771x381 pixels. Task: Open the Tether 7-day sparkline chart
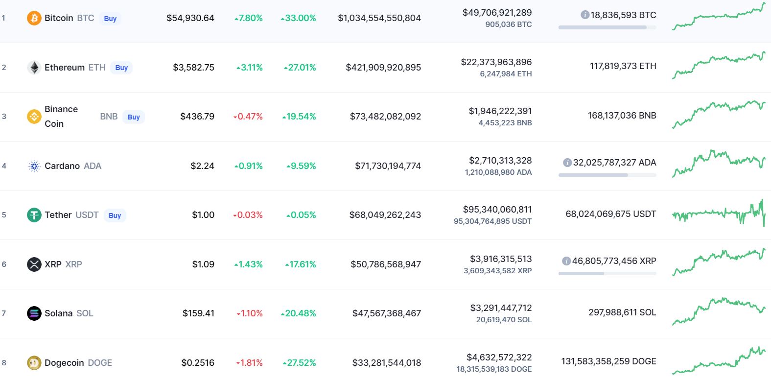point(719,214)
